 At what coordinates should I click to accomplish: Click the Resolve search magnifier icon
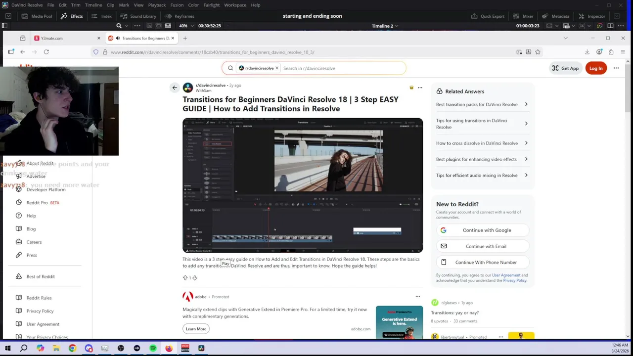(x=119, y=26)
